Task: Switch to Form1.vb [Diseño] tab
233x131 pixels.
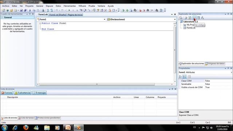Action: coord(58,15)
